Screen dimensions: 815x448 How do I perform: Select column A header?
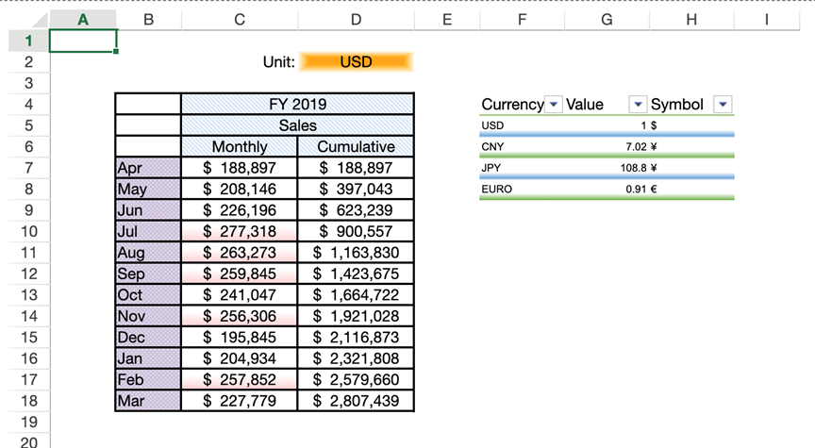click(83, 20)
